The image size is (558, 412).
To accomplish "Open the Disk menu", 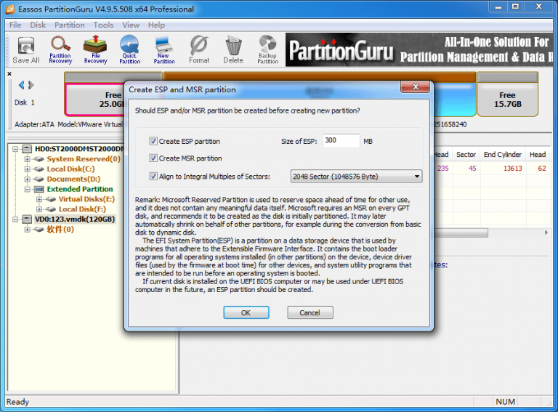I will [38, 25].
